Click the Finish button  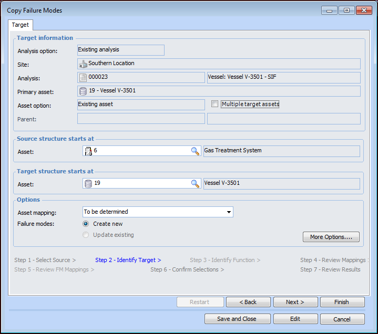tap(342, 302)
